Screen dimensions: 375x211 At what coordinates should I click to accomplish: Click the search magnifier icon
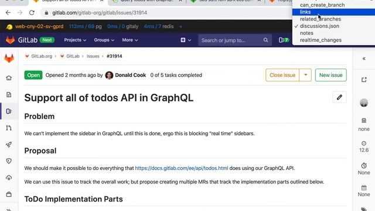265,40
